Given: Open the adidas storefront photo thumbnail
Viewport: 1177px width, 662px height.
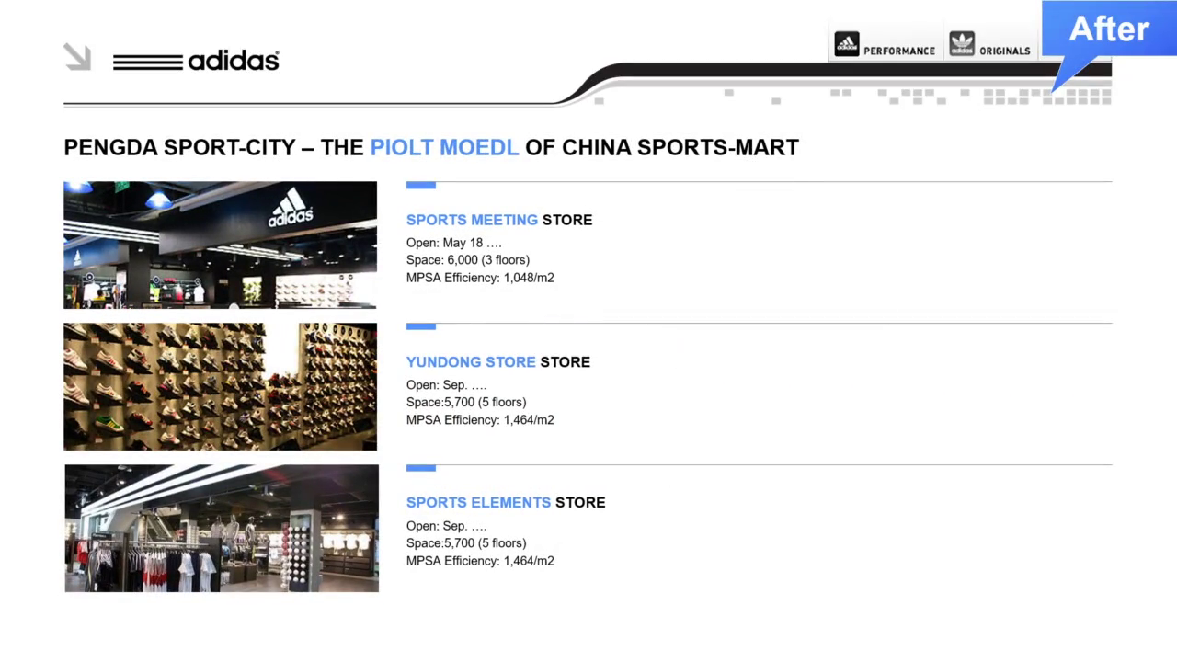Looking at the screenshot, I should (220, 245).
